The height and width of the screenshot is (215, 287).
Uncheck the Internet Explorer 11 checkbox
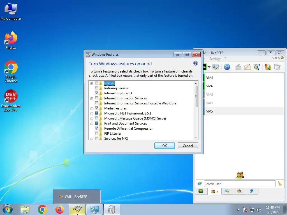click(96, 93)
